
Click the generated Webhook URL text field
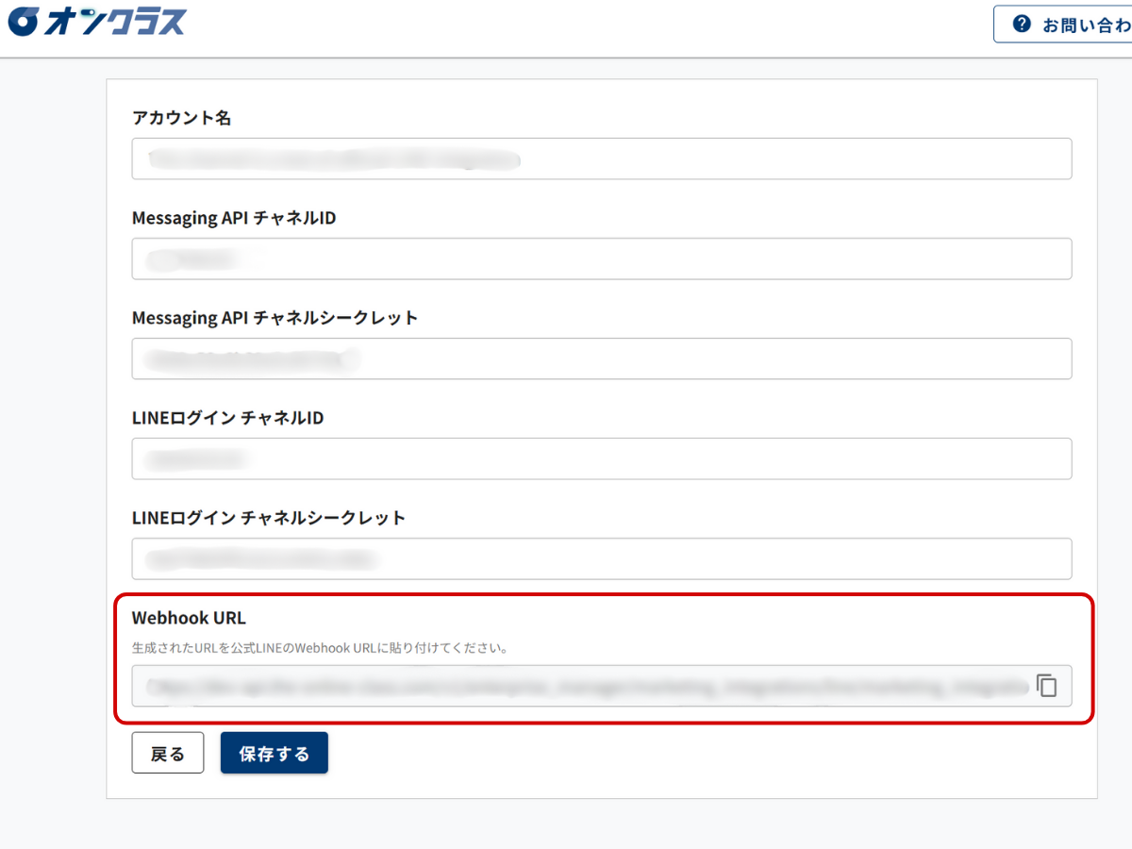pos(580,686)
